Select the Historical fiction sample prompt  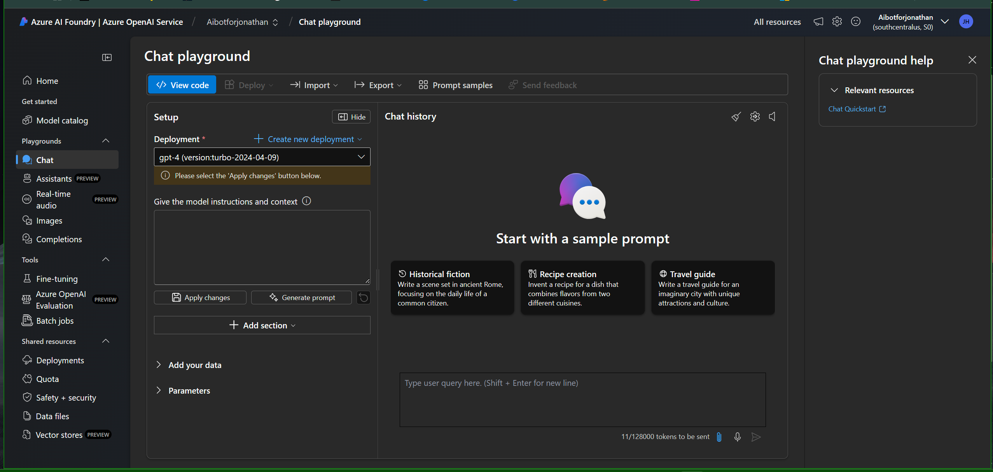pos(451,288)
